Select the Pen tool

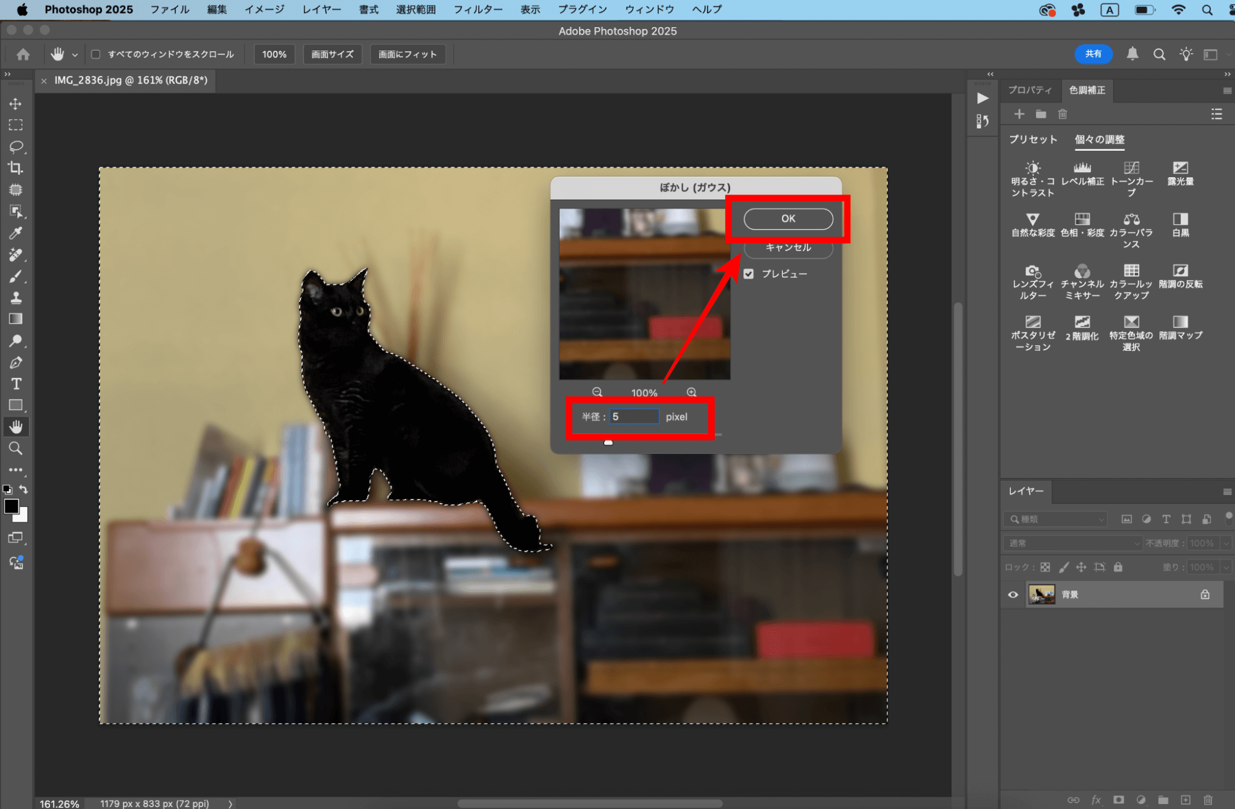coord(16,363)
